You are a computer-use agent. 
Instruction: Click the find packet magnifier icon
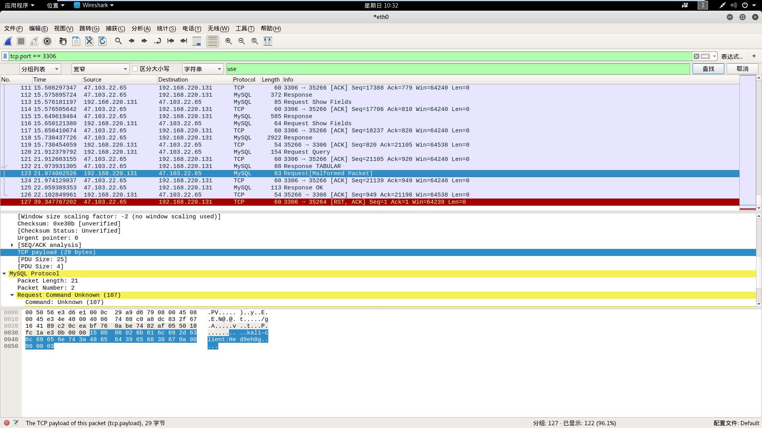pyautogui.click(x=118, y=41)
